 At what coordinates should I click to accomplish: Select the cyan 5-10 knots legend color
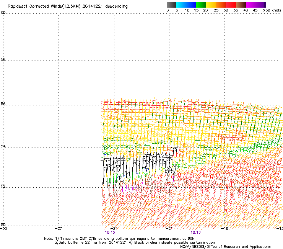pos(181,5)
